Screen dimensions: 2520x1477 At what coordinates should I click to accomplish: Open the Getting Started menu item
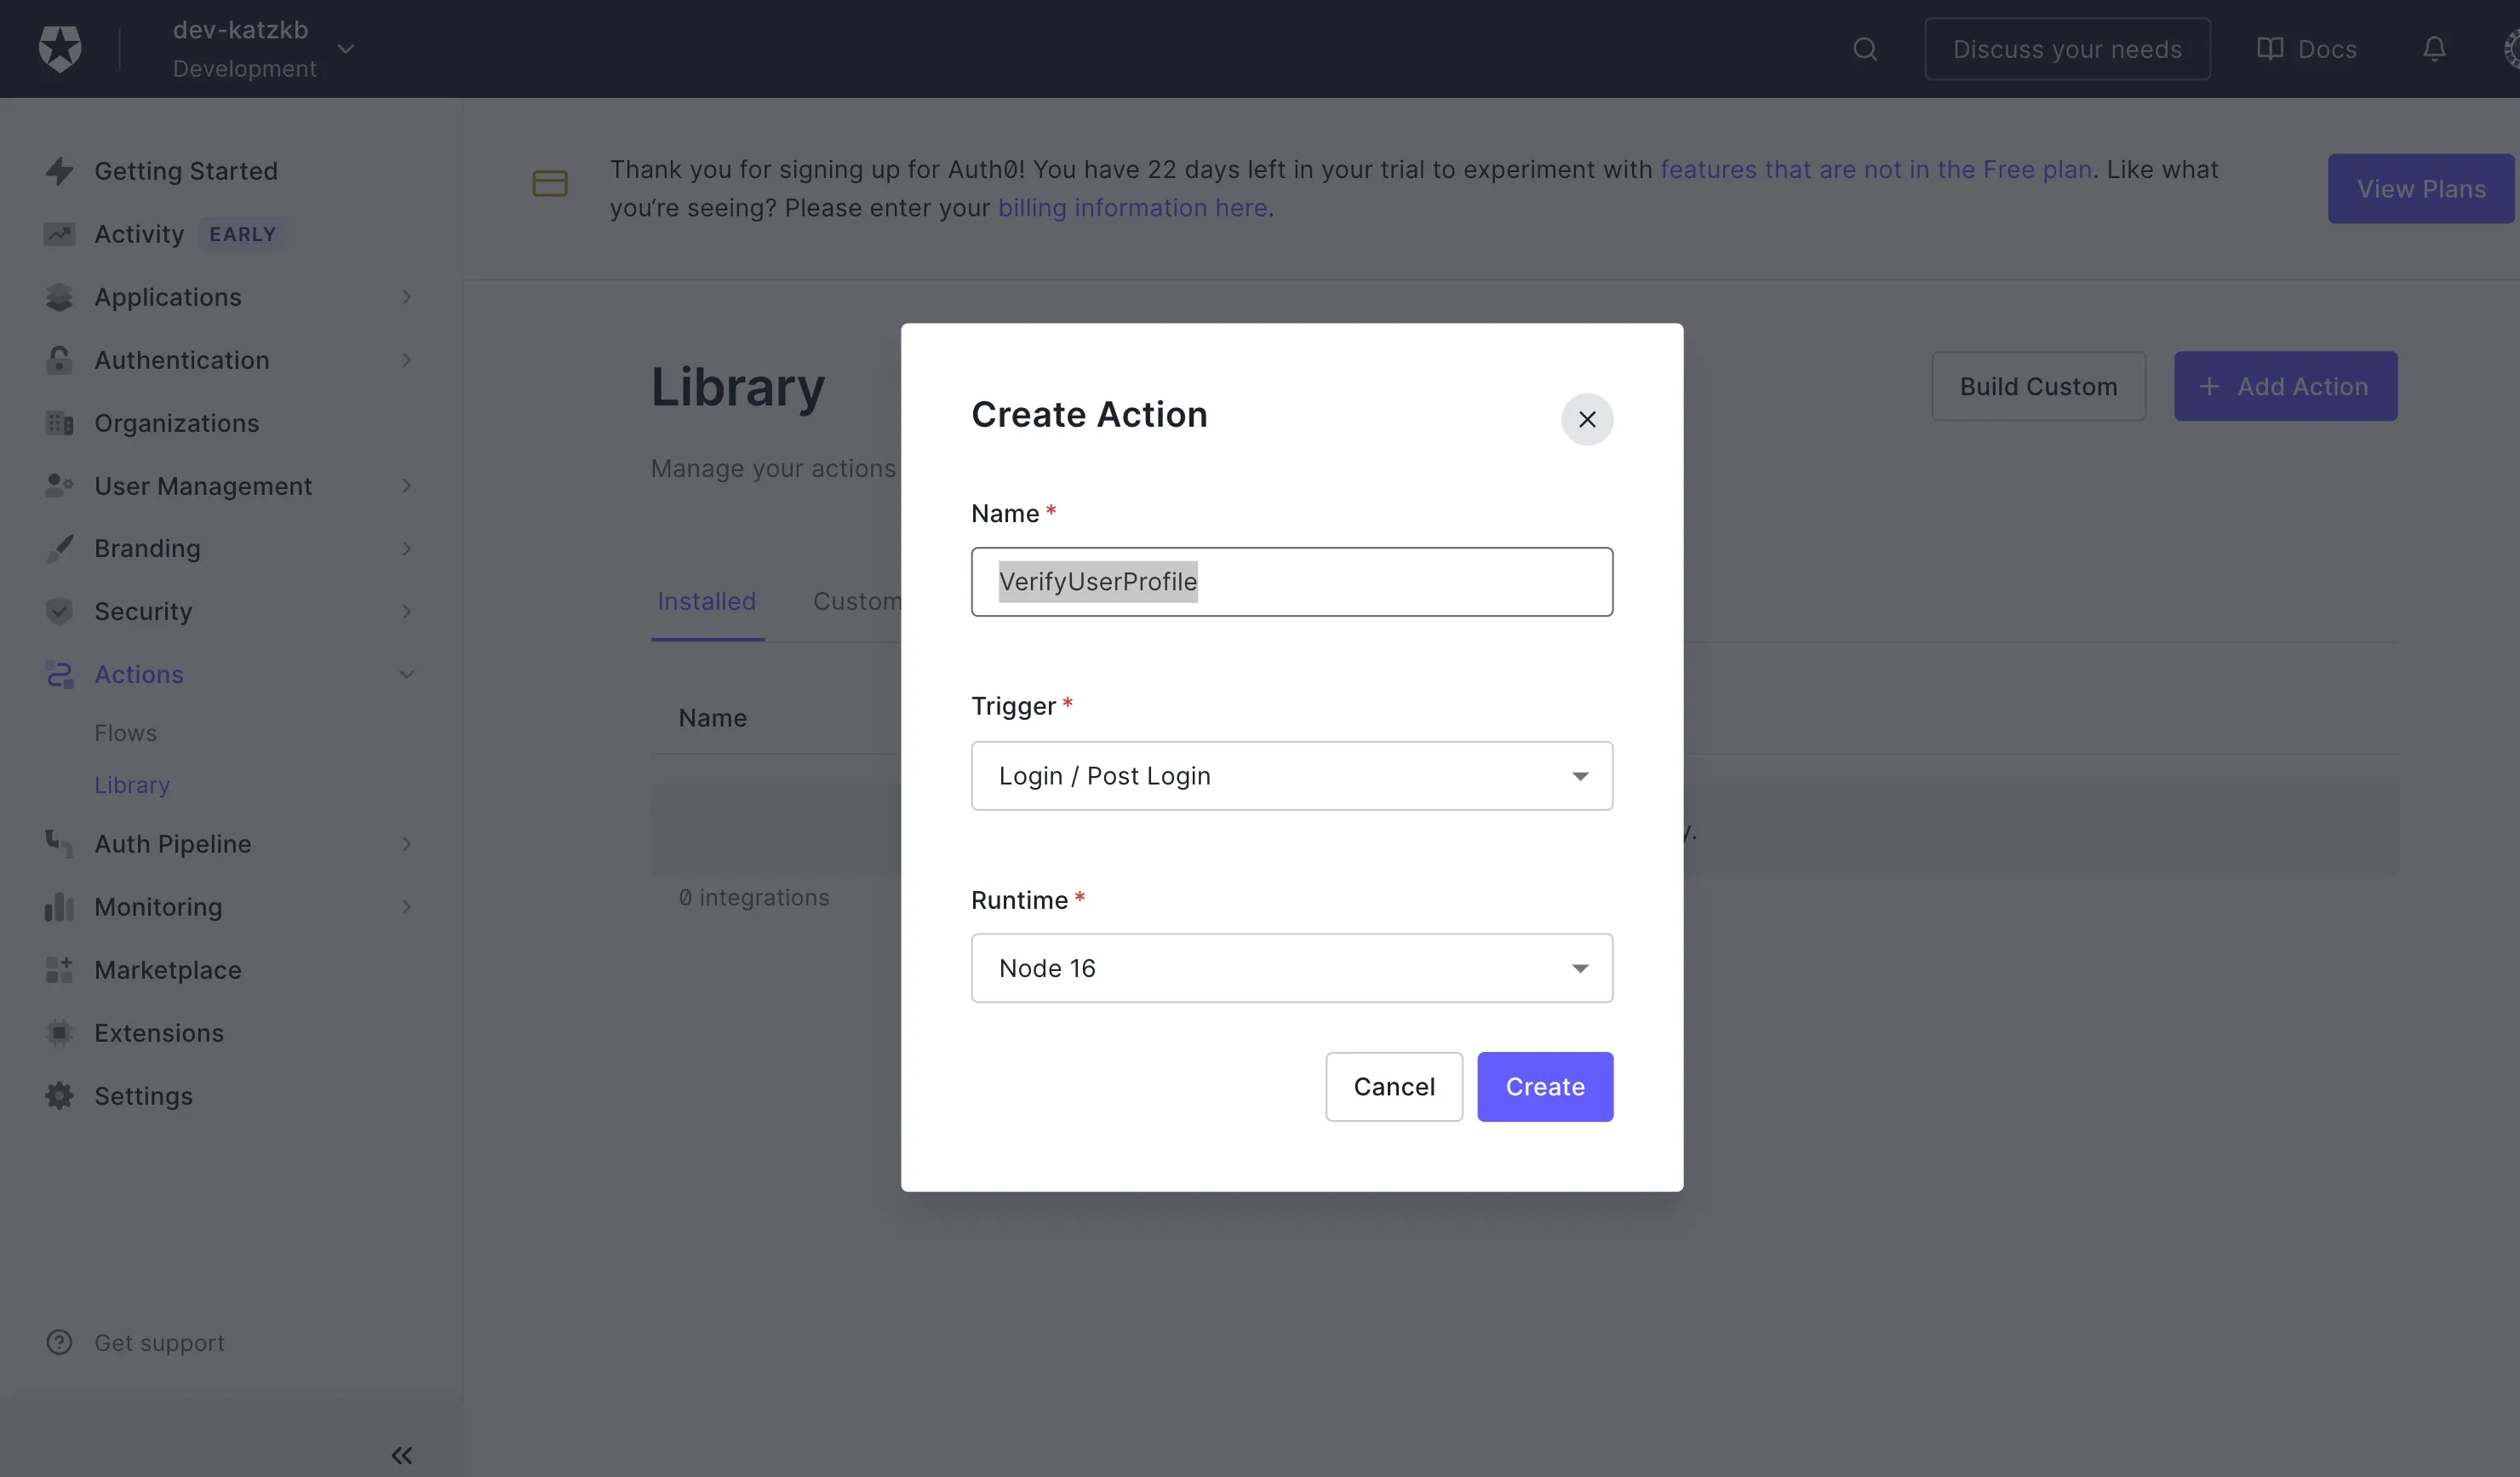coord(186,171)
